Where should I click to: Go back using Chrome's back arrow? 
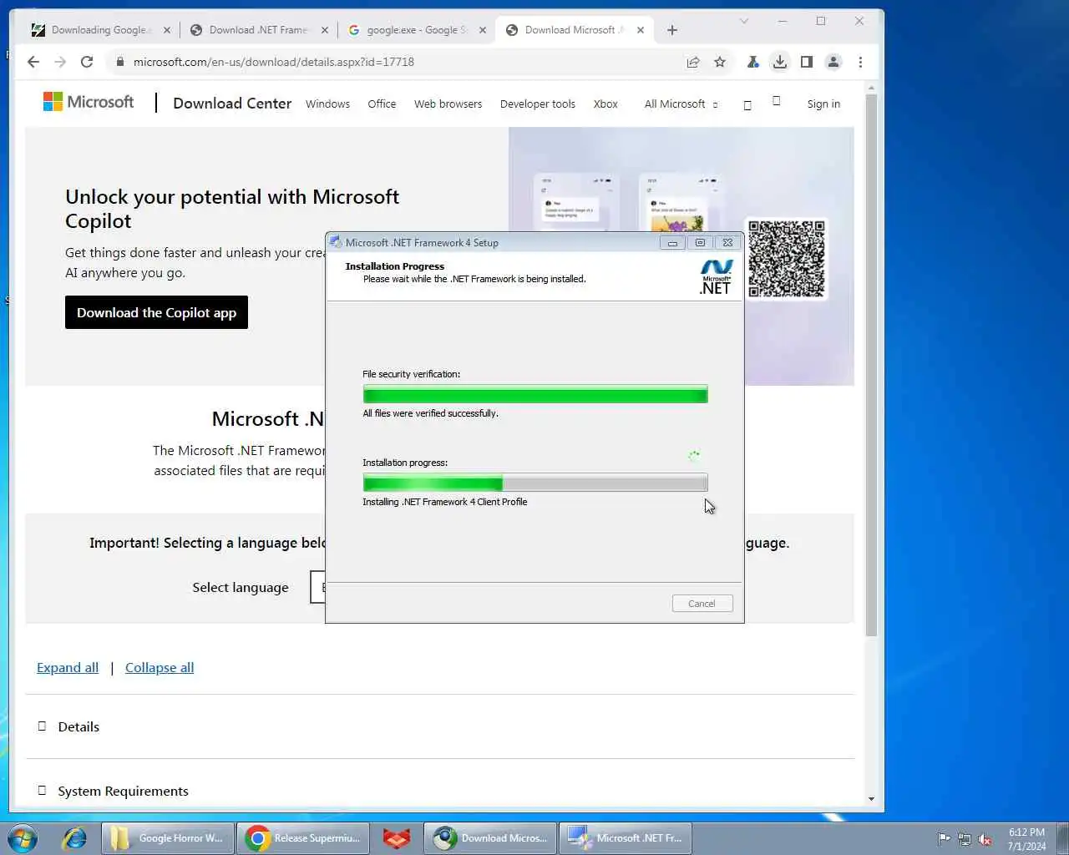(33, 62)
